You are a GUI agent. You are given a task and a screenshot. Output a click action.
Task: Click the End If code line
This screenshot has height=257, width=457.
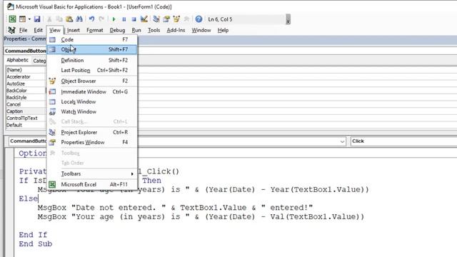[33, 235]
